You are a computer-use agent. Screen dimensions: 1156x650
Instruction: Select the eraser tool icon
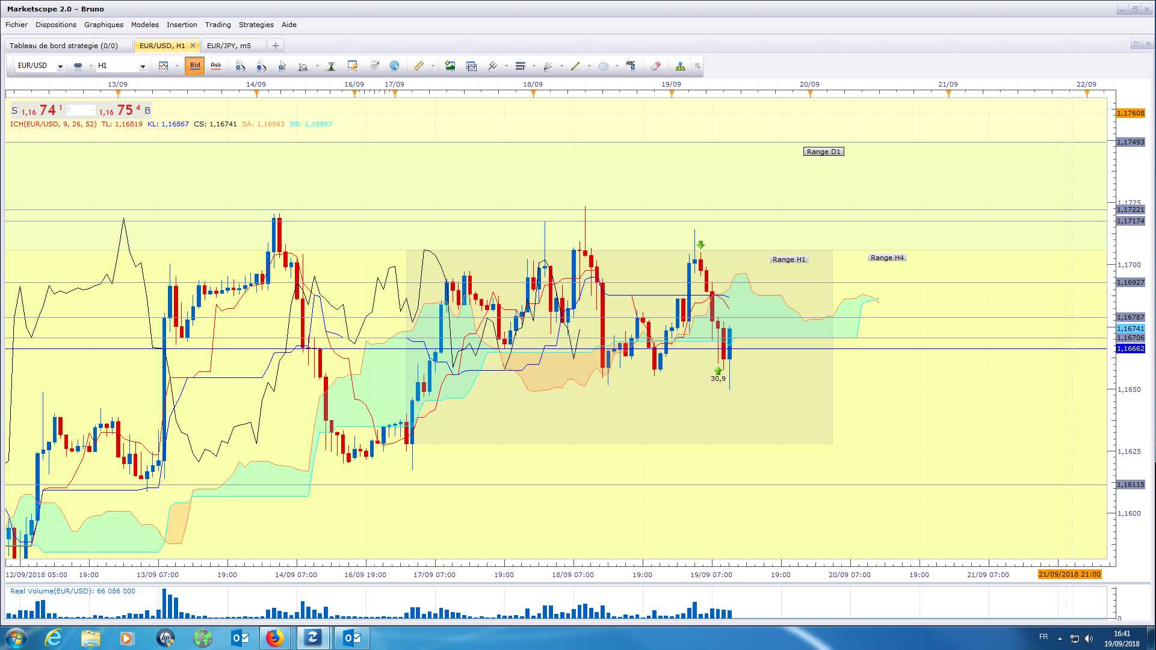click(656, 66)
